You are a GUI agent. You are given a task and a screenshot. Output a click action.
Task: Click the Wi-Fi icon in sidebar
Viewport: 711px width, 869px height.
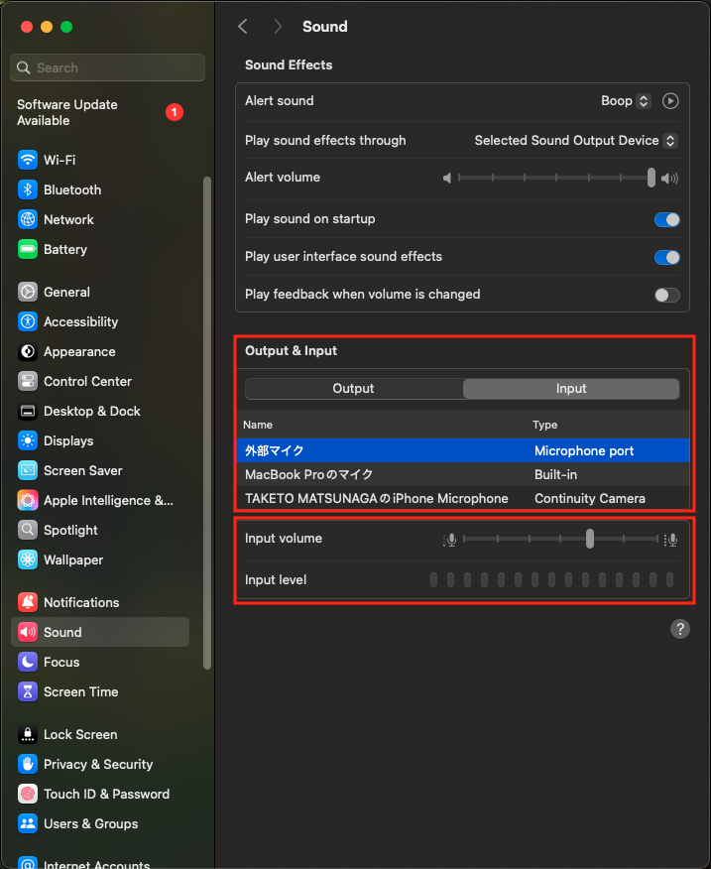pyautogui.click(x=28, y=160)
